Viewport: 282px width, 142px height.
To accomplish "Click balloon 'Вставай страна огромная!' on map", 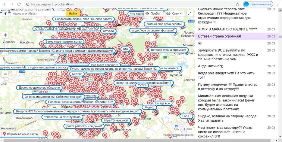I will click(168, 50).
